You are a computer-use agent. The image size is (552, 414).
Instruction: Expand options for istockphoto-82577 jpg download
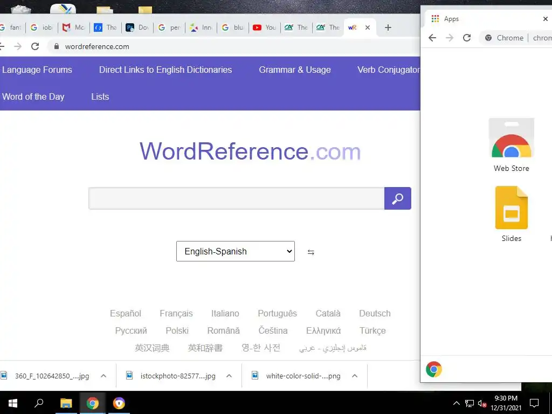click(229, 376)
